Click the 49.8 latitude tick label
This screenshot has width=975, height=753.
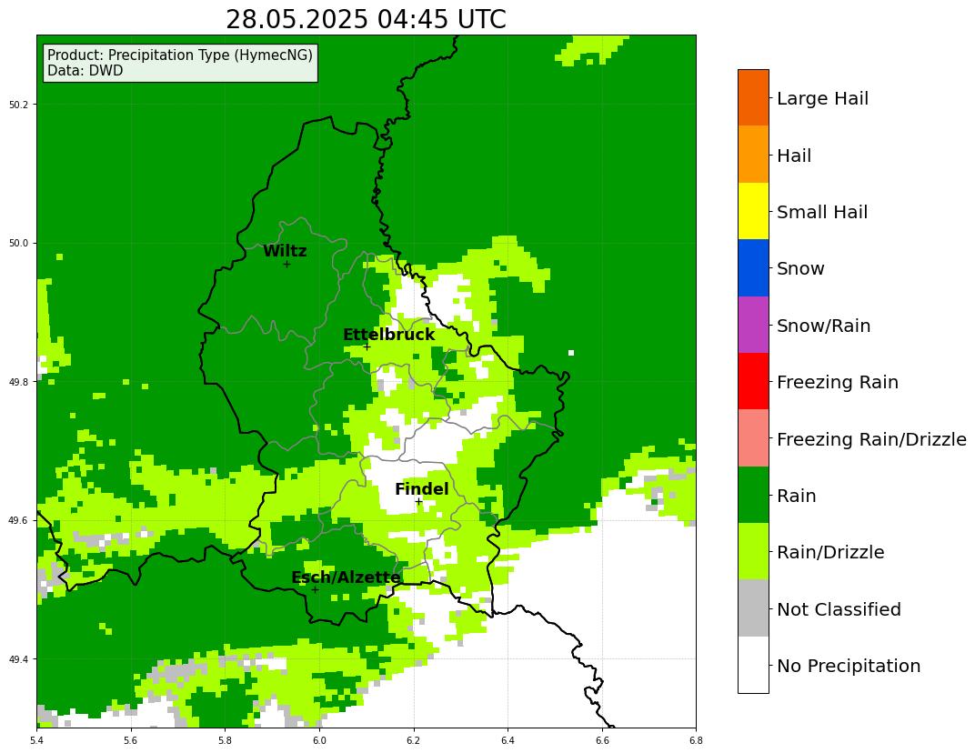point(20,382)
